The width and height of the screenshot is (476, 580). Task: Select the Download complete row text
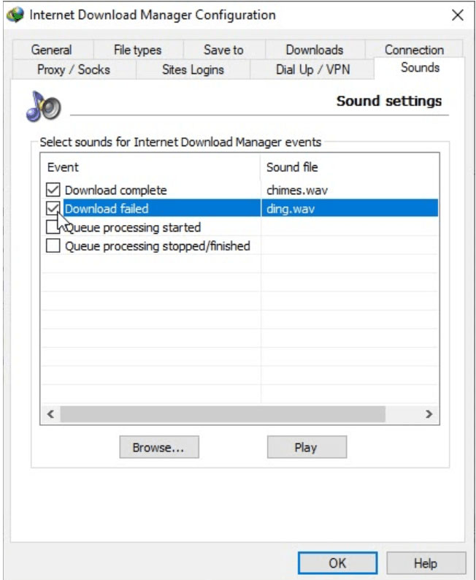[115, 190]
